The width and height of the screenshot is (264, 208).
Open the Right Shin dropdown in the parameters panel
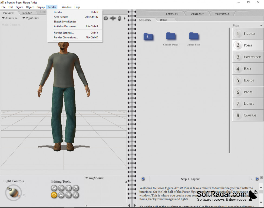[x=95, y=178]
